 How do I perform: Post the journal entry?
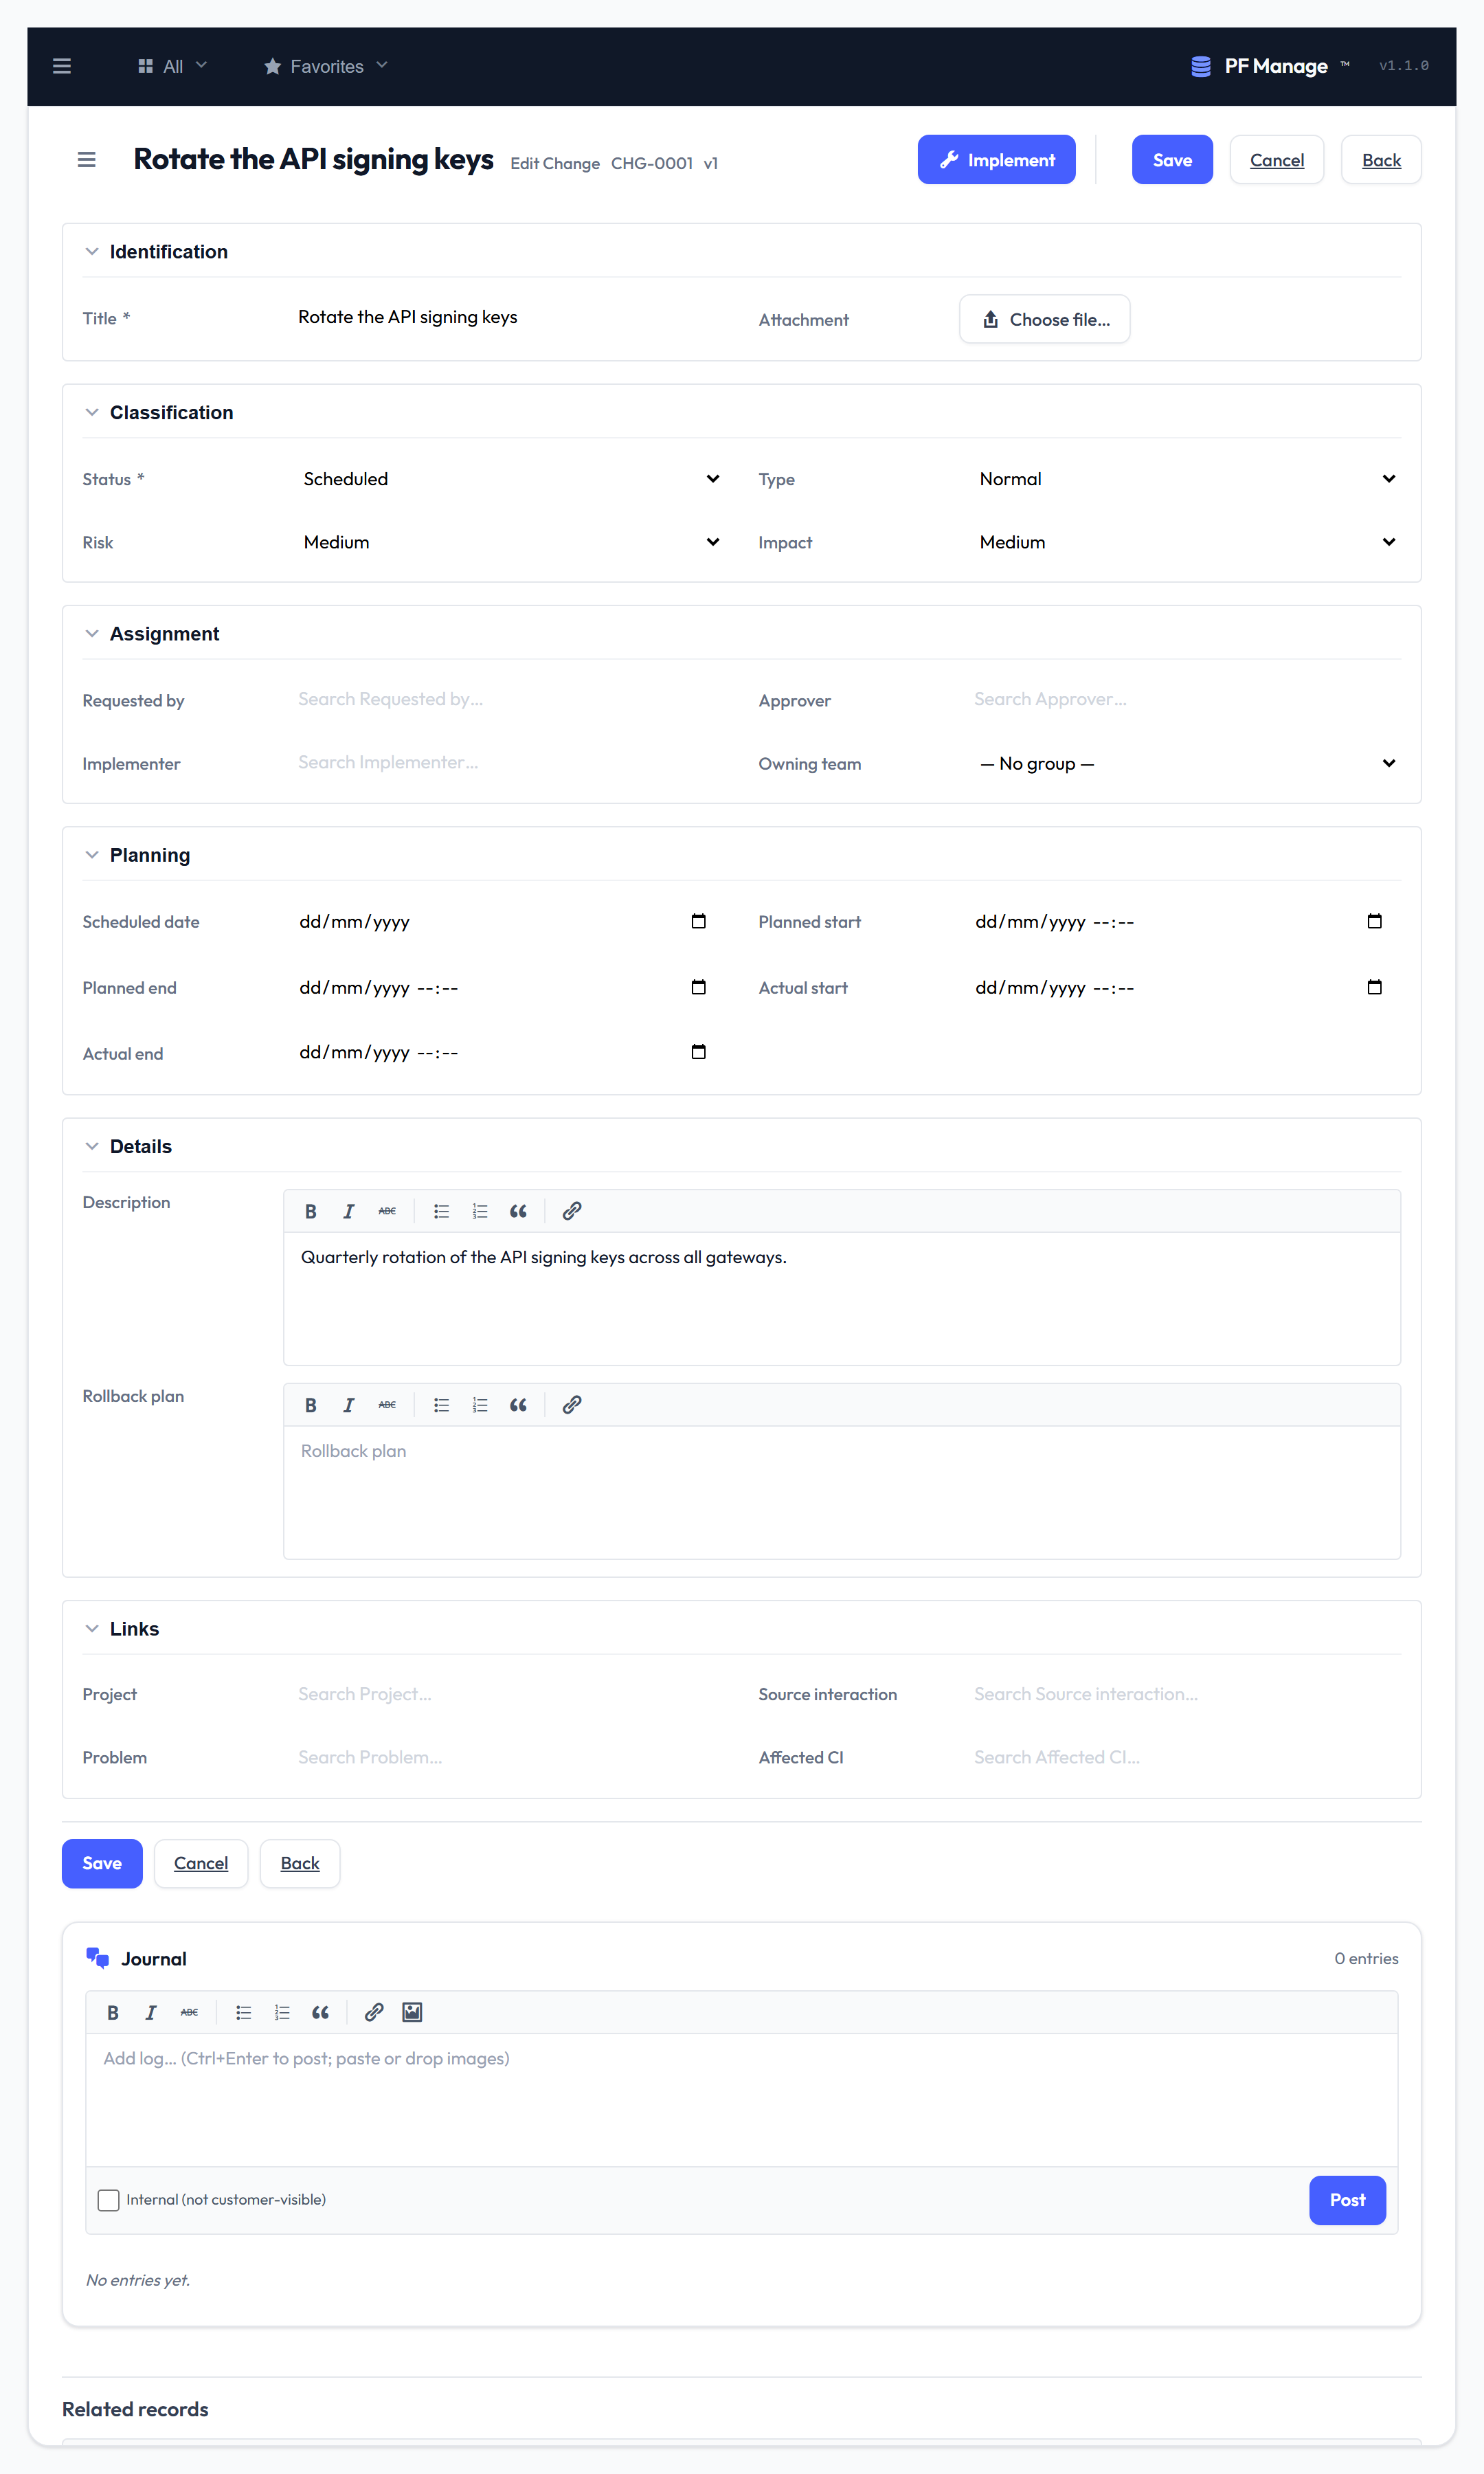point(1347,2200)
